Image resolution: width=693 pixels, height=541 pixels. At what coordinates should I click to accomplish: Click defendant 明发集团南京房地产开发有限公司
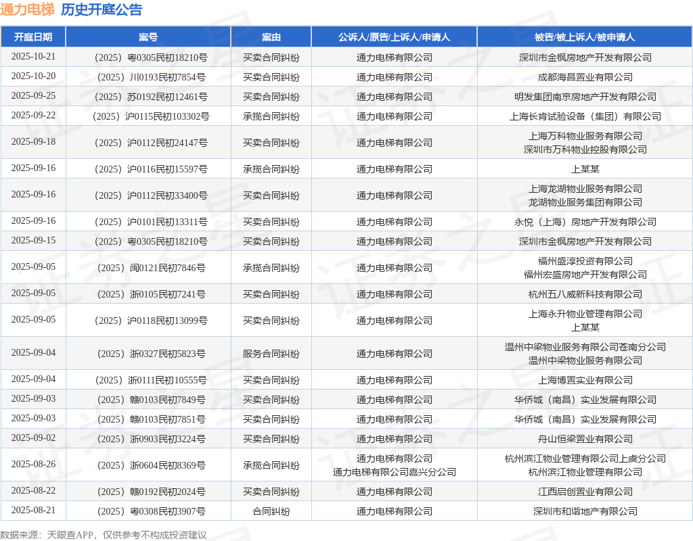pos(585,97)
